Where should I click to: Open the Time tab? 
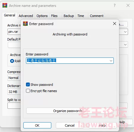coord(81,16)
